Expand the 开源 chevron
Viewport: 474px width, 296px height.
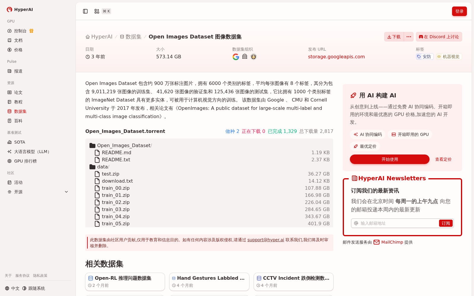click(x=66, y=192)
